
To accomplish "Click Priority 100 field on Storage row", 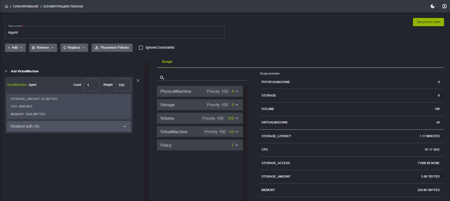I will [x=217, y=105].
